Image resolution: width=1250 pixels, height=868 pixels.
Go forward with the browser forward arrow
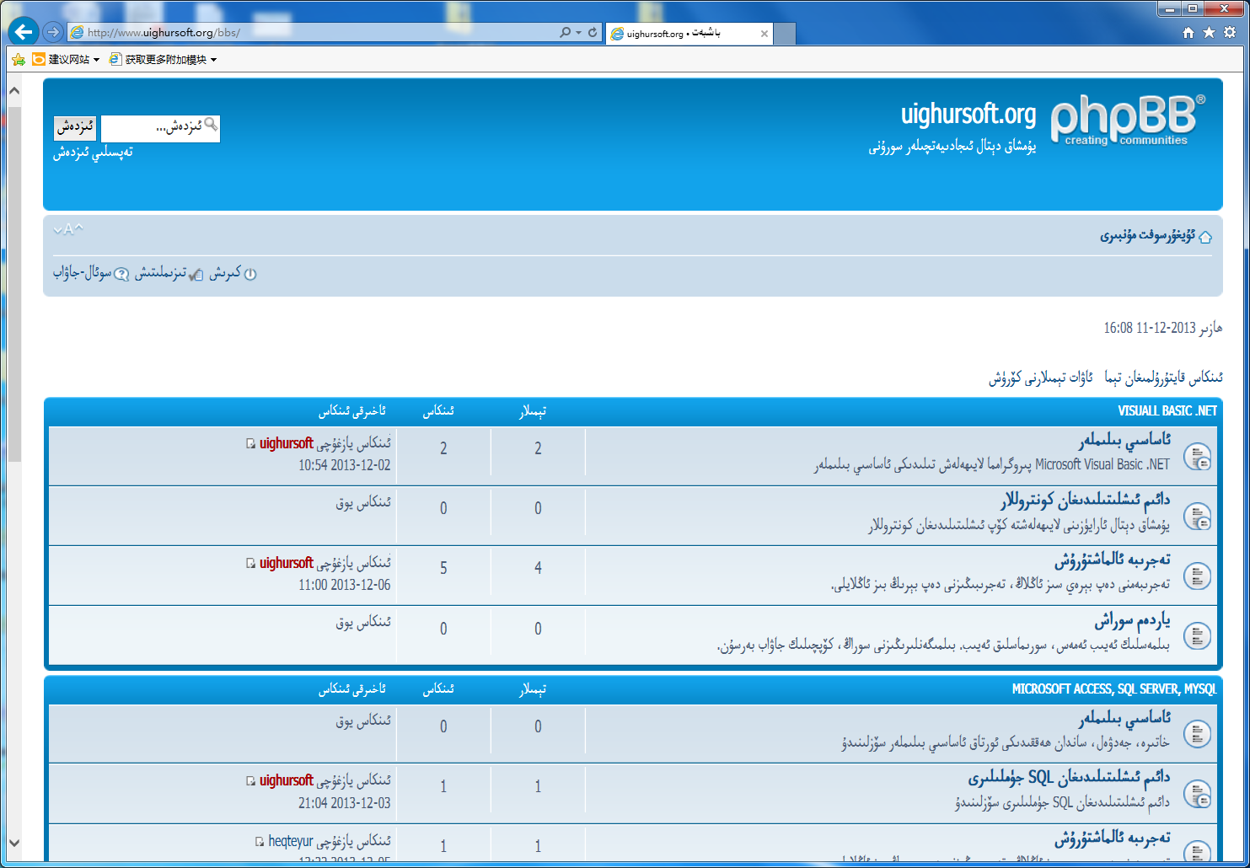54,32
